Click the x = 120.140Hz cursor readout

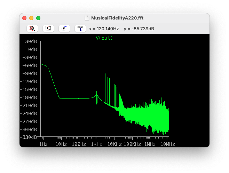pyautogui.click(x=104, y=29)
